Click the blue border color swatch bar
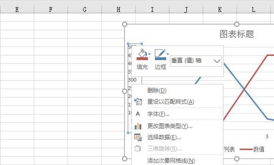 pos(161,58)
